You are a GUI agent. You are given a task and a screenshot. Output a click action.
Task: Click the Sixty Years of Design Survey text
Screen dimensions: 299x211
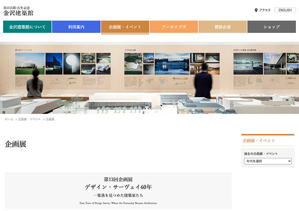coord(118,203)
